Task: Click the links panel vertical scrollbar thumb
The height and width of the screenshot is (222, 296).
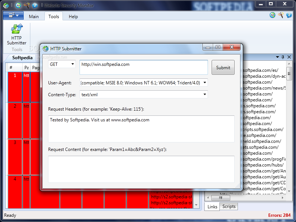Action: (289, 74)
